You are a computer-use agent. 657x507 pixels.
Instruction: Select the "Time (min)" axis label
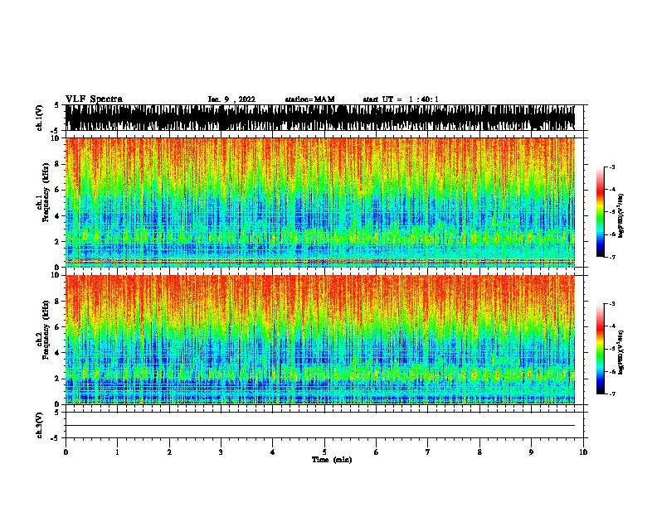click(332, 460)
